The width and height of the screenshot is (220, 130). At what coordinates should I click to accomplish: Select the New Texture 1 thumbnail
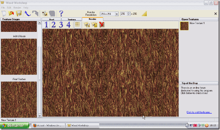tap(184, 26)
